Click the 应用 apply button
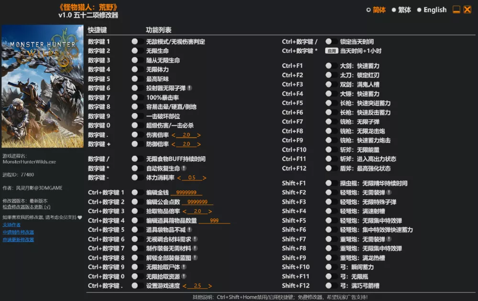 [331, 51]
